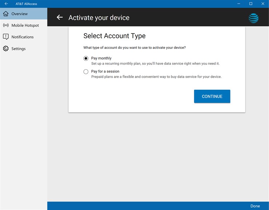Click the title bar back arrow

point(6,4)
